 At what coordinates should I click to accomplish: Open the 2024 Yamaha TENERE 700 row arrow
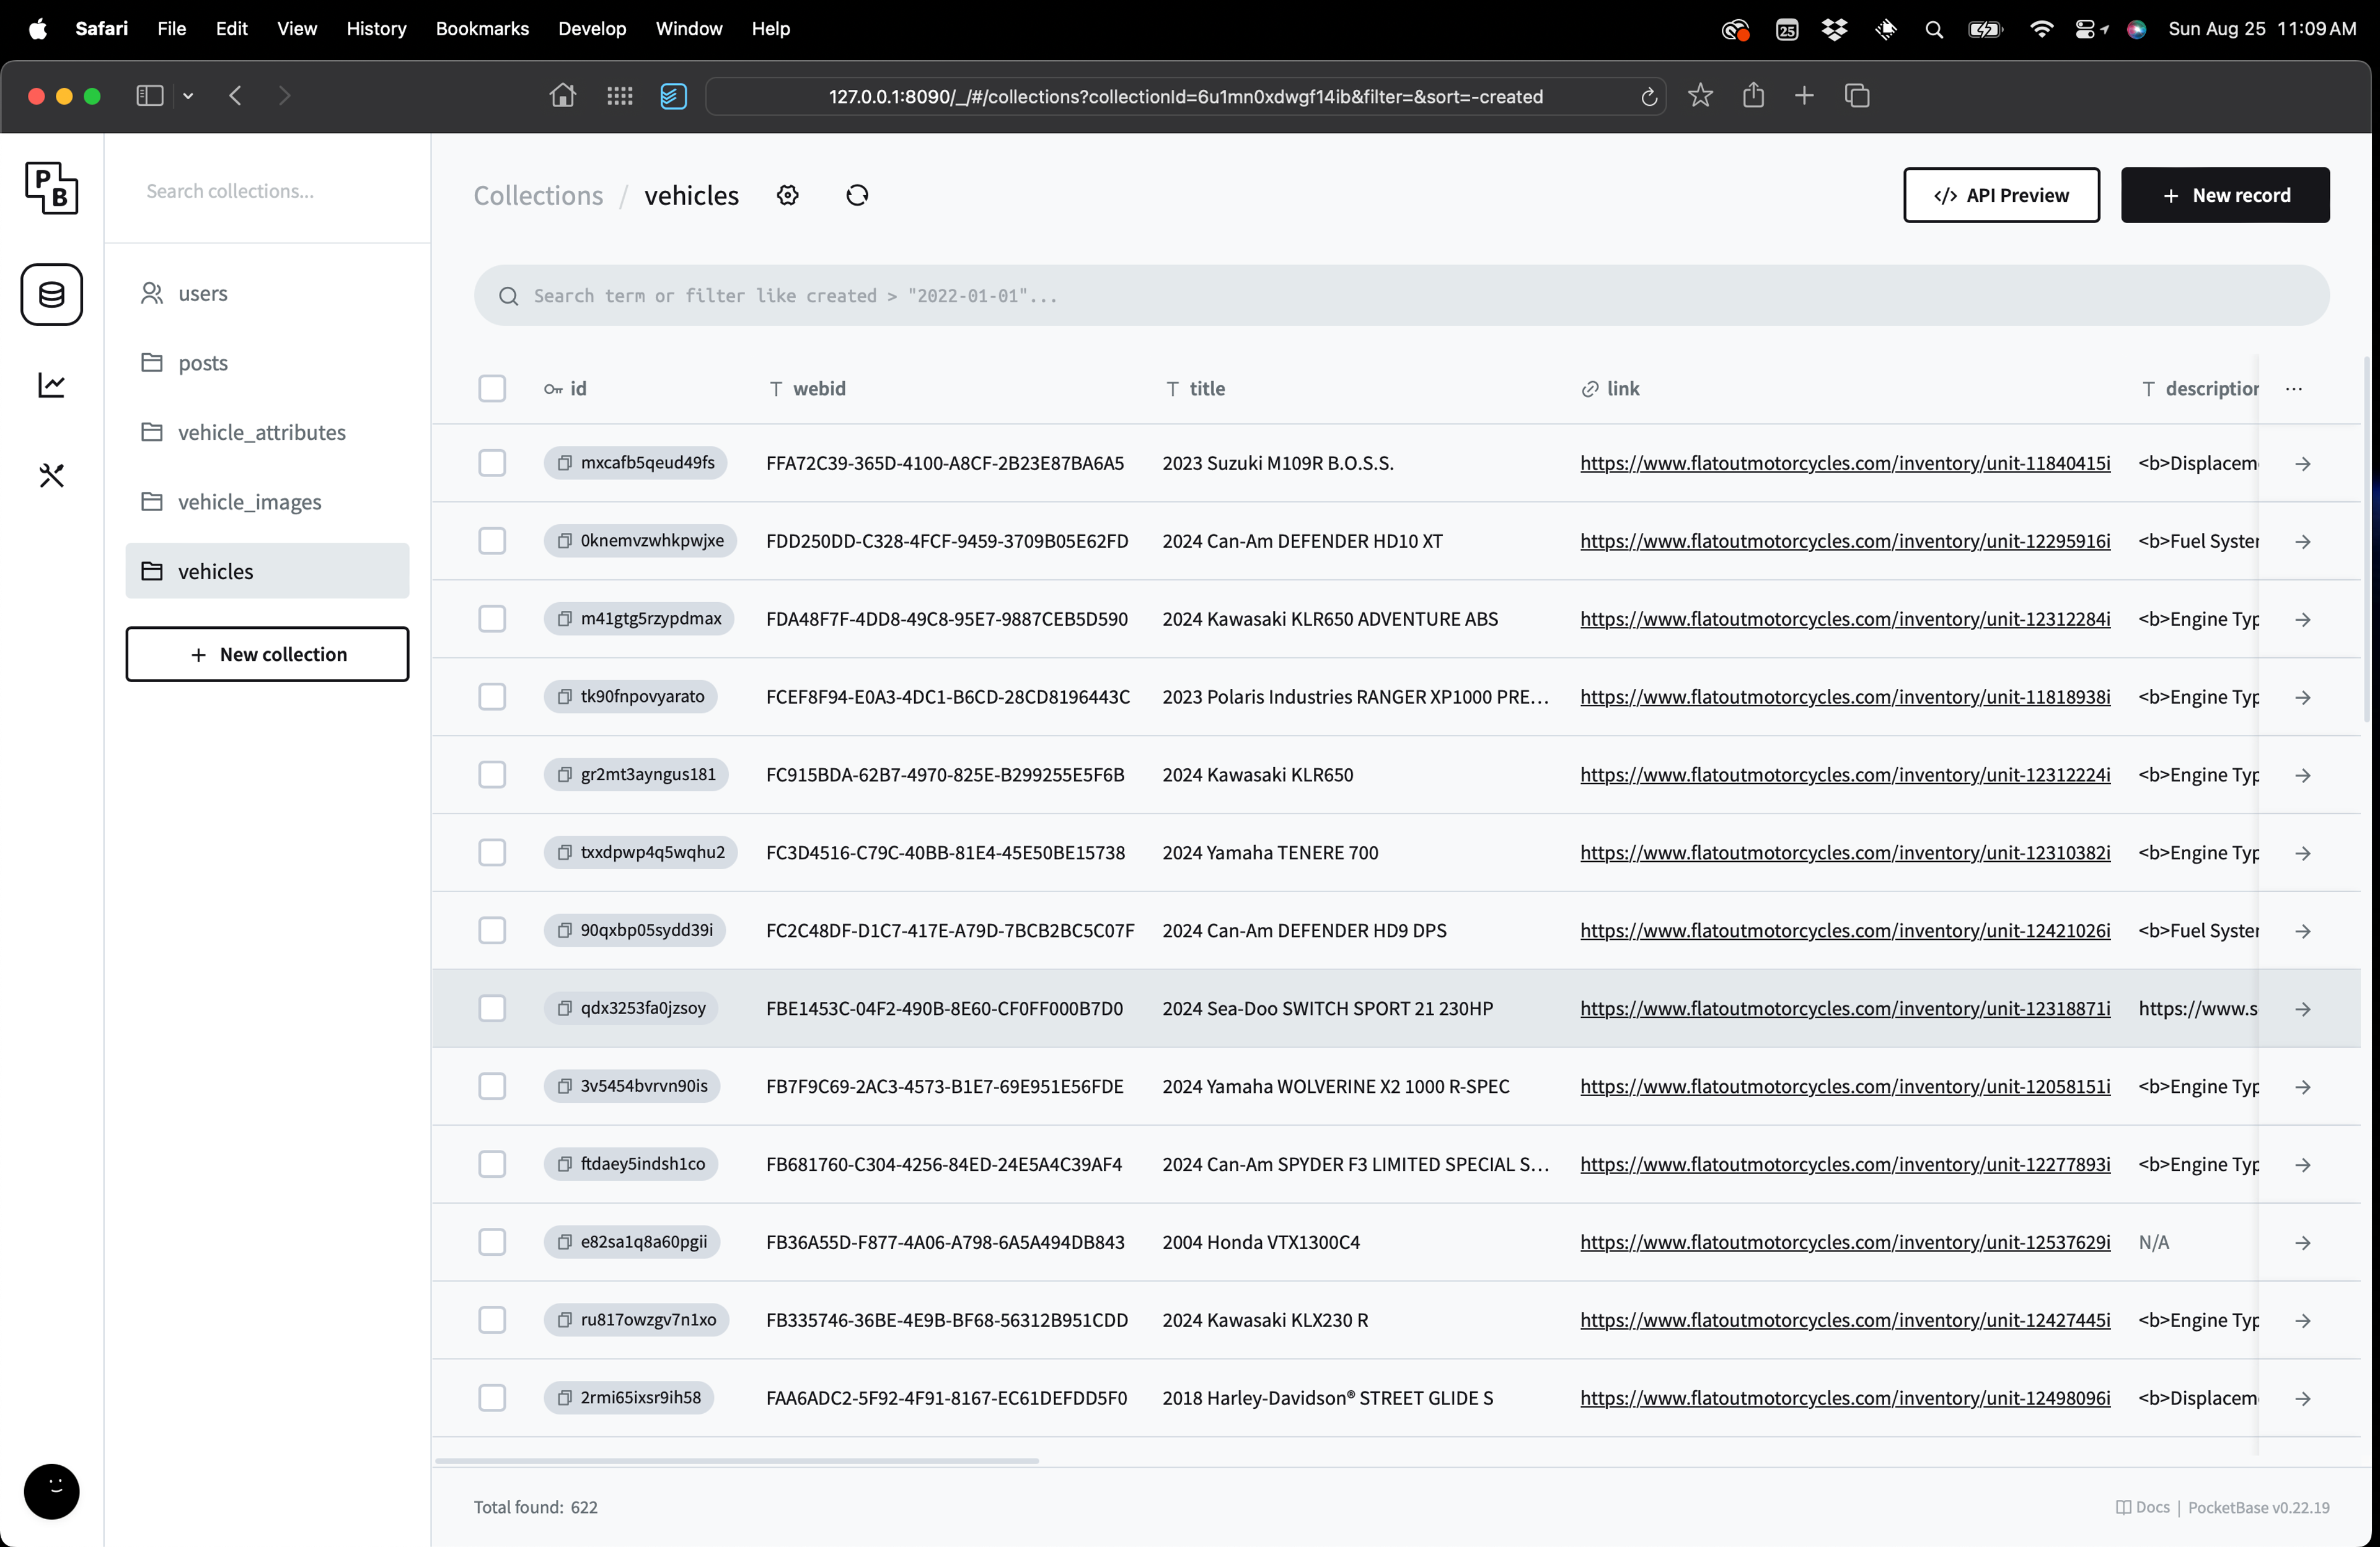coord(2303,854)
